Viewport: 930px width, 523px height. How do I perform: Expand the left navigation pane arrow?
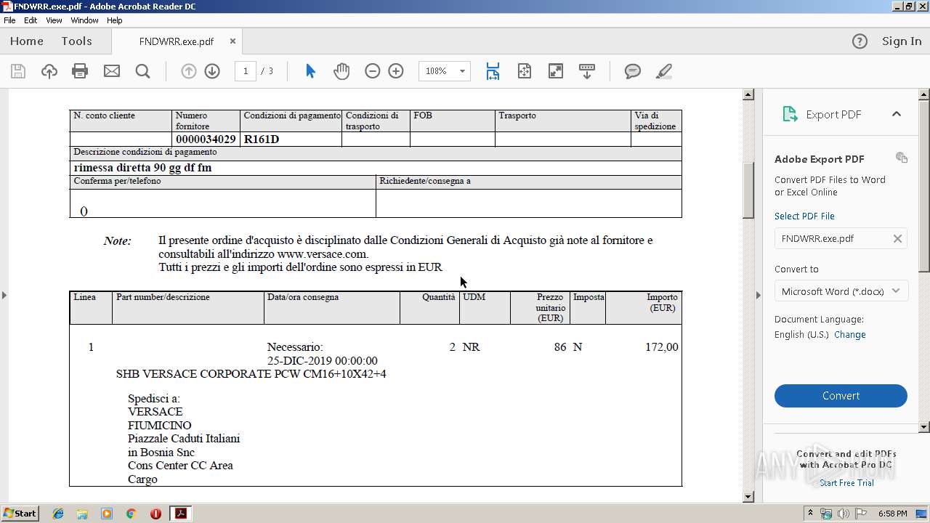[4, 295]
